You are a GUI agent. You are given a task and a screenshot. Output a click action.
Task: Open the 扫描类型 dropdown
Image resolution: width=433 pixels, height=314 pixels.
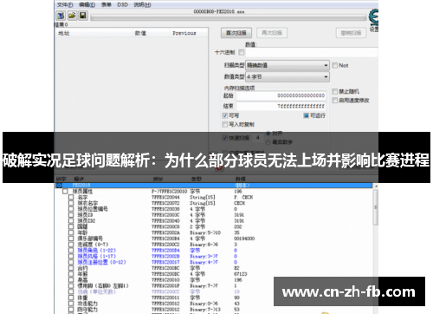(288, 65)
